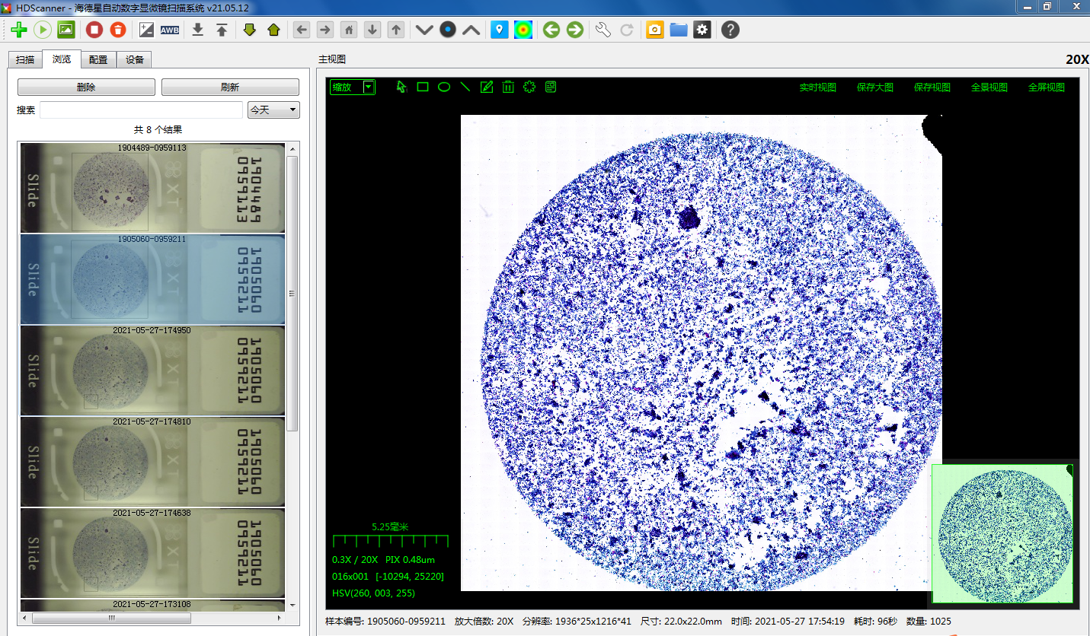Screen dimensions: 1090x636
Task: Click the 保存大图 link
Action: tap(874, 87)
